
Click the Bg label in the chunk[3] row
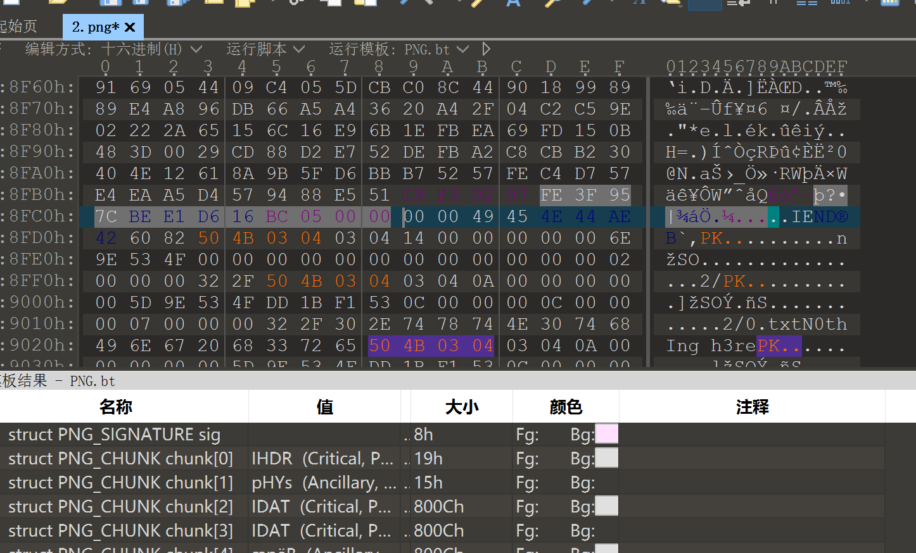tap(582, 531)
